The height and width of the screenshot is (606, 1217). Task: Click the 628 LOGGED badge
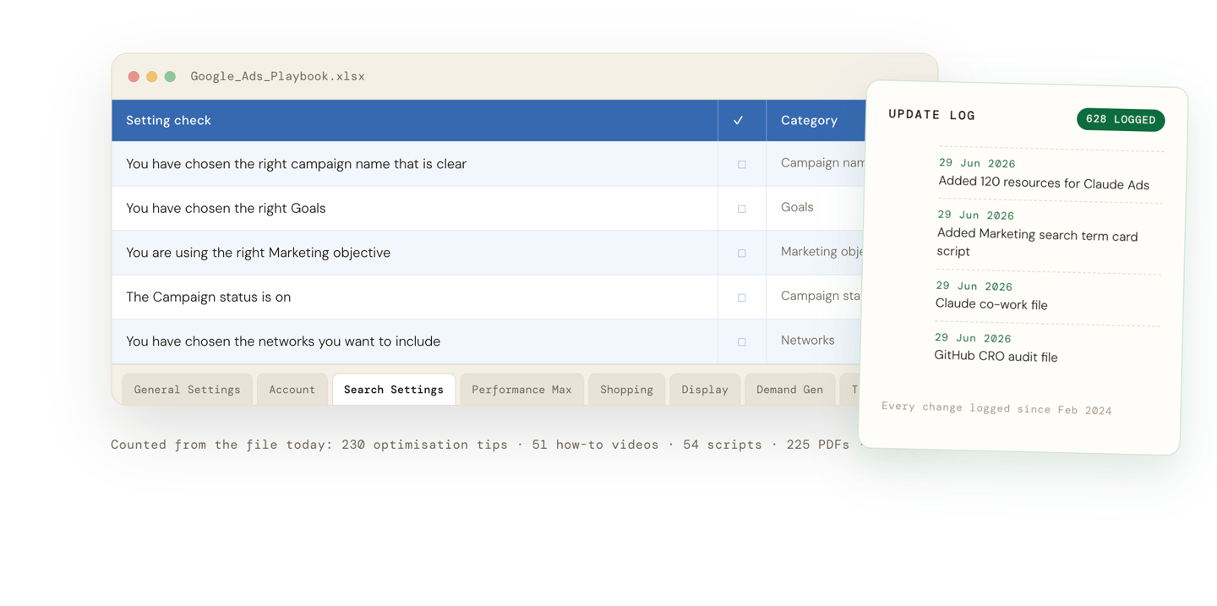[x=1120, y=120]
